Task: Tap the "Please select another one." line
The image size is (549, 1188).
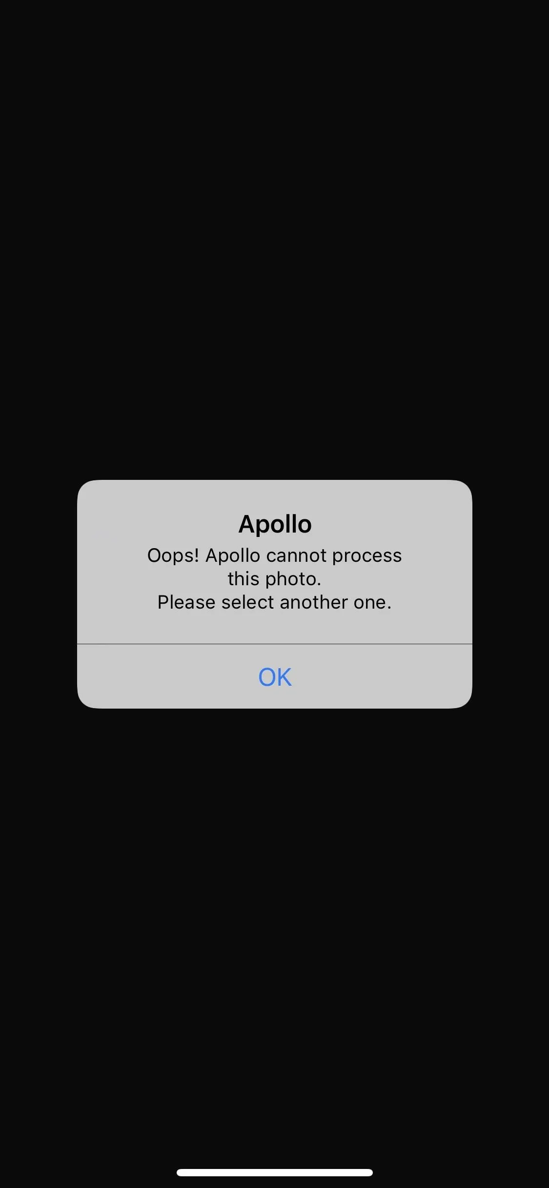Action: 275,602
